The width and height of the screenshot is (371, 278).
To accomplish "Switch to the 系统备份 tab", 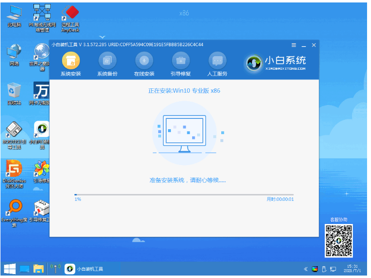I will pos(107,61).
